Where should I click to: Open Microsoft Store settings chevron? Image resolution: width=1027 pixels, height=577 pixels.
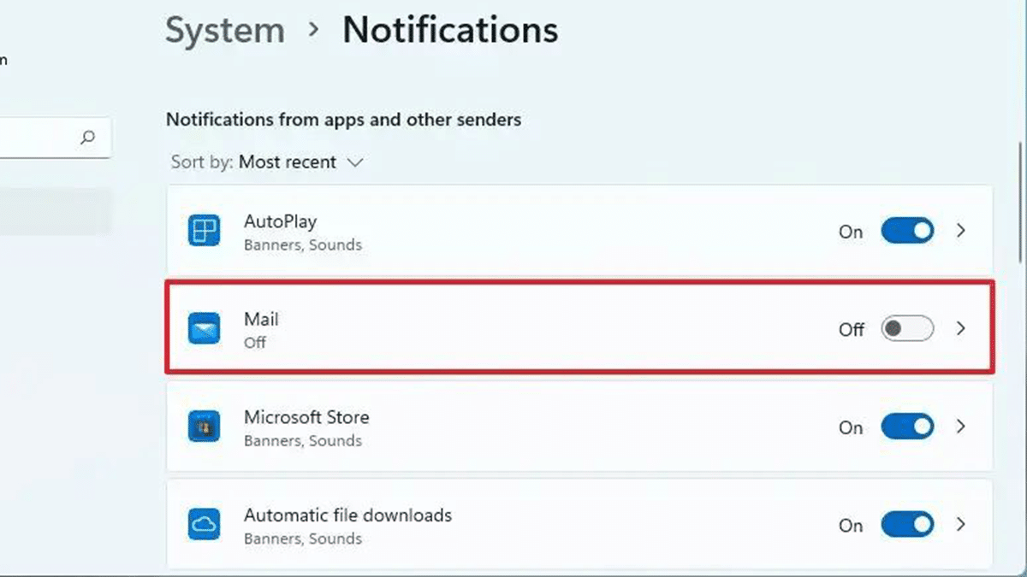[x=961, y=427]
